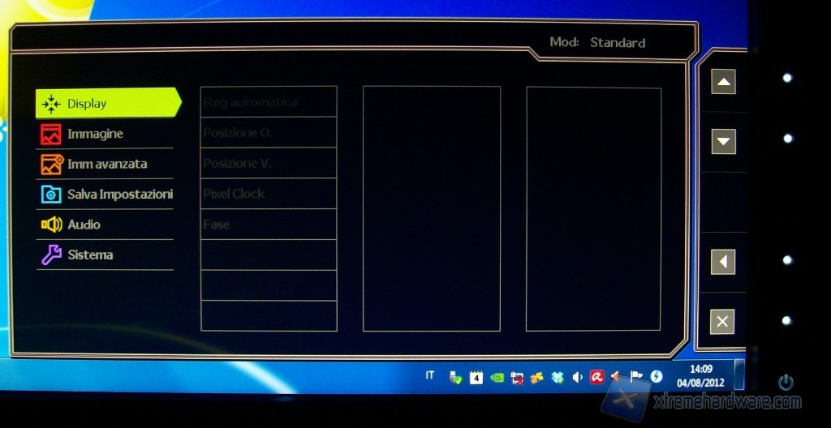Click the NVIDIA tray icon
This screenshot has width=831, height=428.
coord(497,377)
